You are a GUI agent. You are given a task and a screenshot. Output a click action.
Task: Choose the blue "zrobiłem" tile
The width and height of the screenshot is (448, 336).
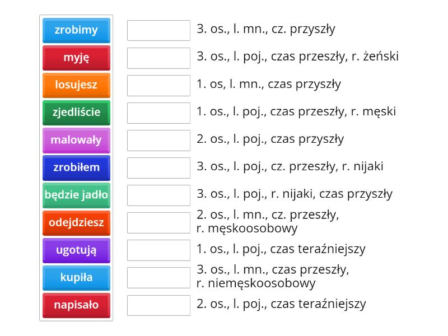pyautogui.click(x=76, y=167)
